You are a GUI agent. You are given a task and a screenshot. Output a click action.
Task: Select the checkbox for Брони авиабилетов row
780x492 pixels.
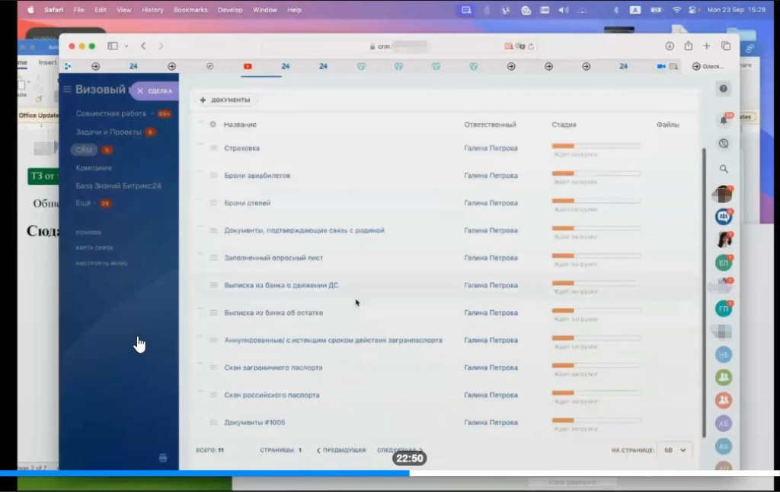pyautogui.click(x=200, y=175)
